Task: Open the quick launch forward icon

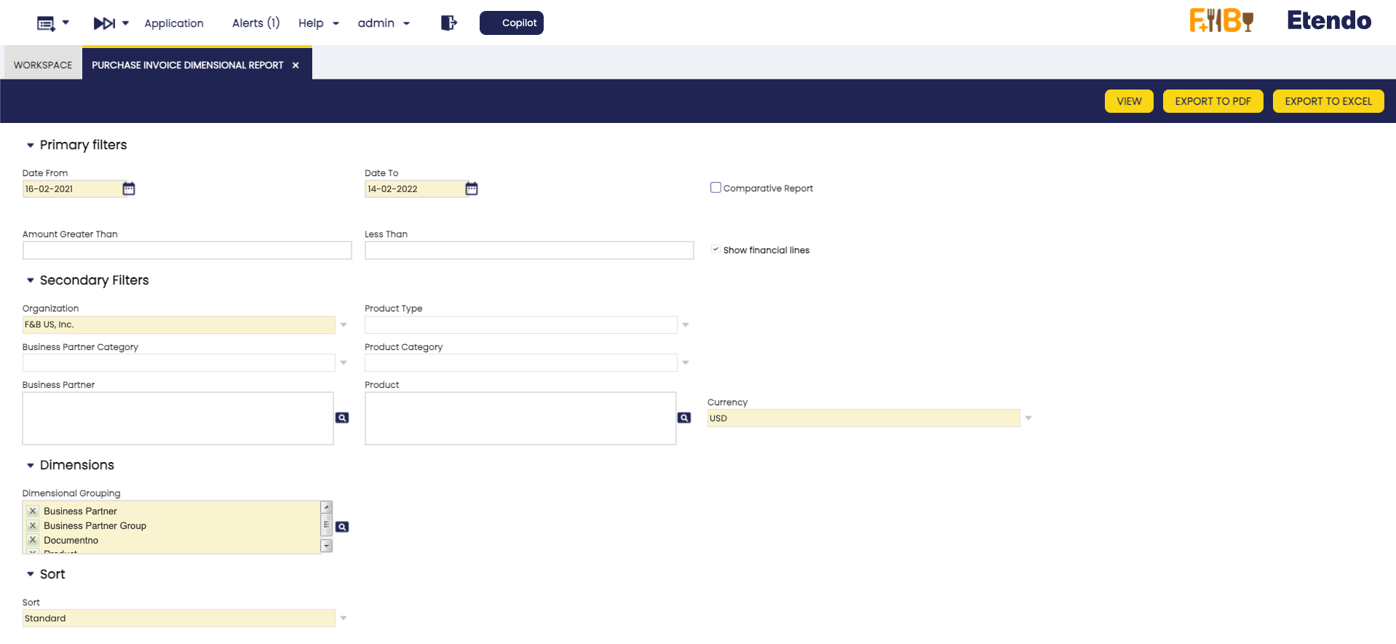Action: coord(104,23)
